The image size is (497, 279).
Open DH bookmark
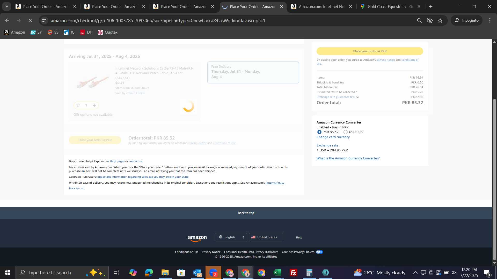(86, 32)
